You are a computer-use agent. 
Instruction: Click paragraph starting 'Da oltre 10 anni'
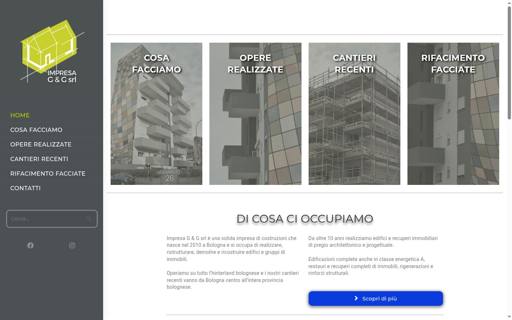click(x=373, y=242)
